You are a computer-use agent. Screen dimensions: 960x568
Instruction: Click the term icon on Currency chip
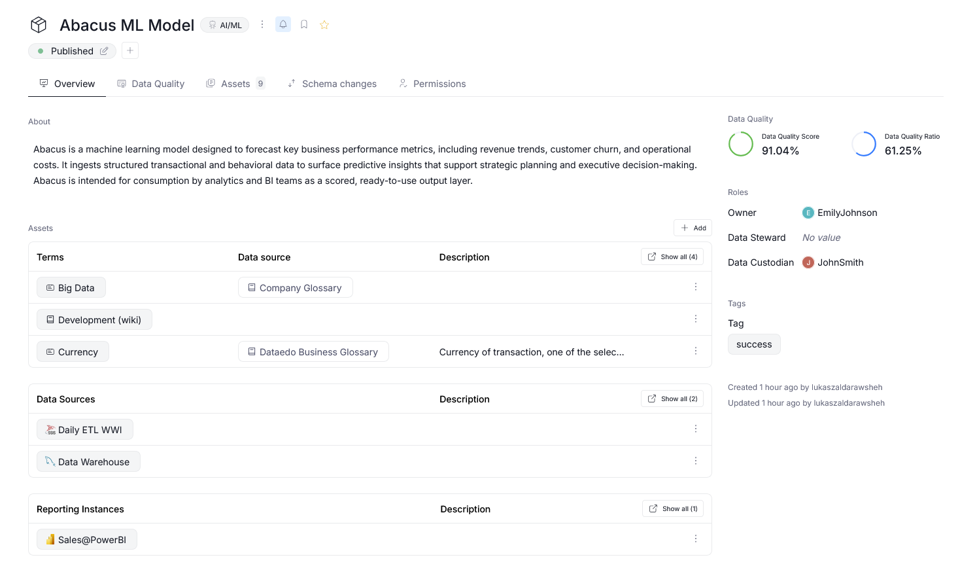(x=50, y=351)
